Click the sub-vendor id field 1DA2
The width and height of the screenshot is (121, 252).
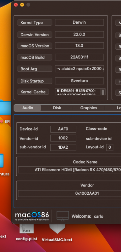click(63, 147)
